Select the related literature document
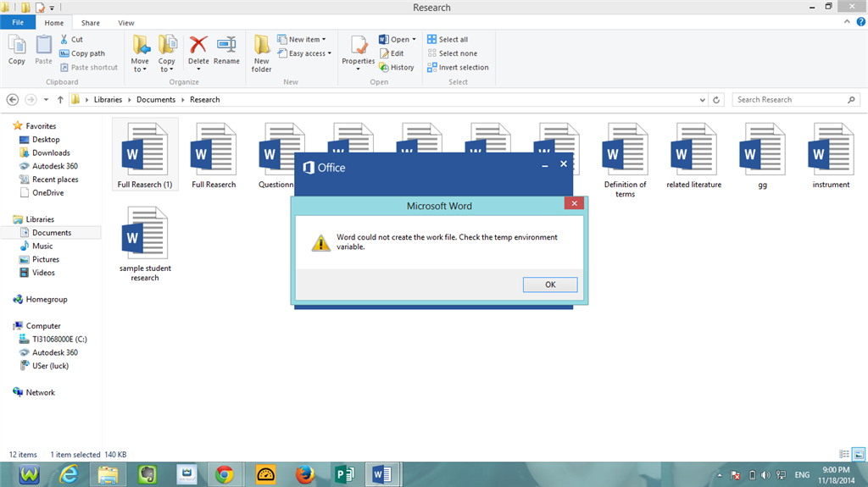Viewport: 868px width, 487px height. 693,155
